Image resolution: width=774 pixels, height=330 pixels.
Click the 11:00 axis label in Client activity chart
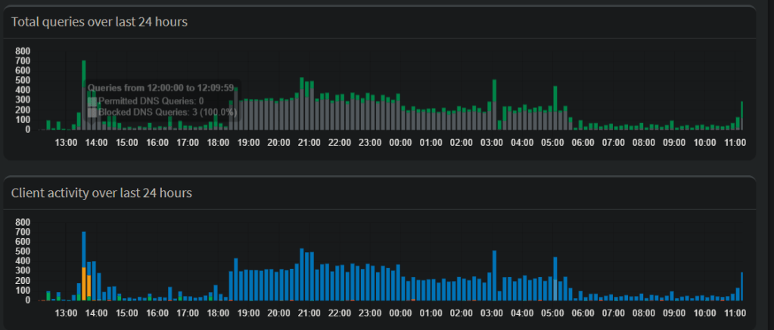735,313
